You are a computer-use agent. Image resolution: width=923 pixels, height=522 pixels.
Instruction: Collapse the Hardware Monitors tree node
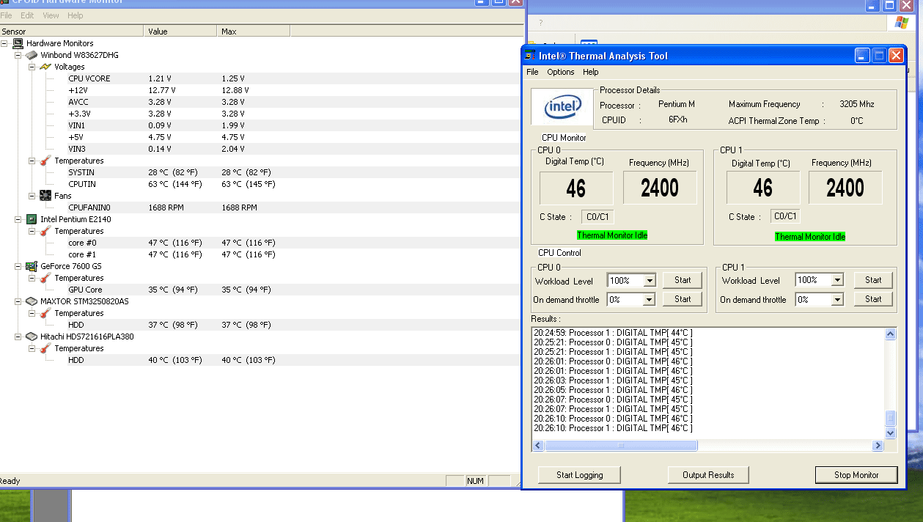(x=5, y=43)
